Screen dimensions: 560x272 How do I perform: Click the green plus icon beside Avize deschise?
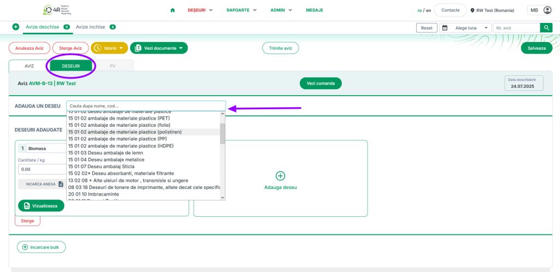(x=16, y=27)
